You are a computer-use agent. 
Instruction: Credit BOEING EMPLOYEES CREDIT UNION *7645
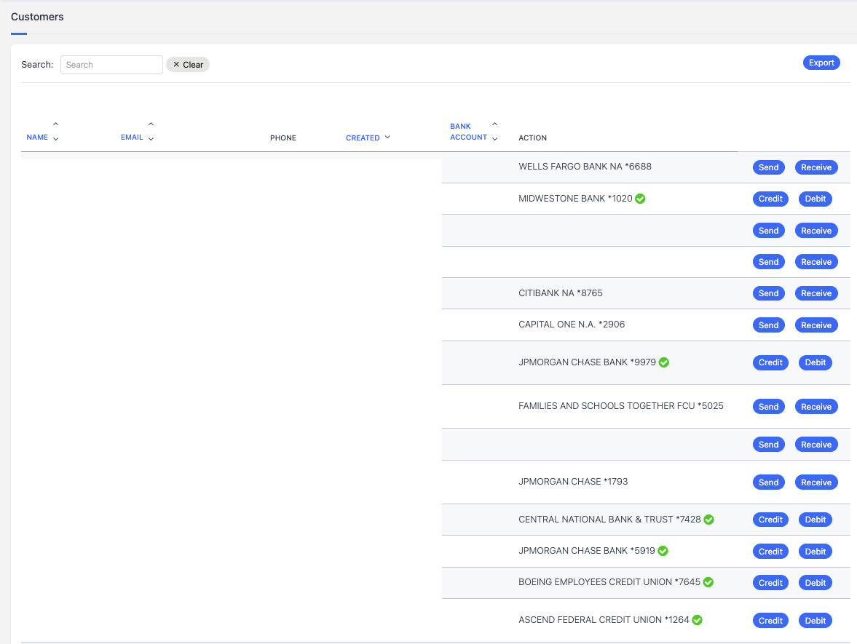[x=770, y=583]
